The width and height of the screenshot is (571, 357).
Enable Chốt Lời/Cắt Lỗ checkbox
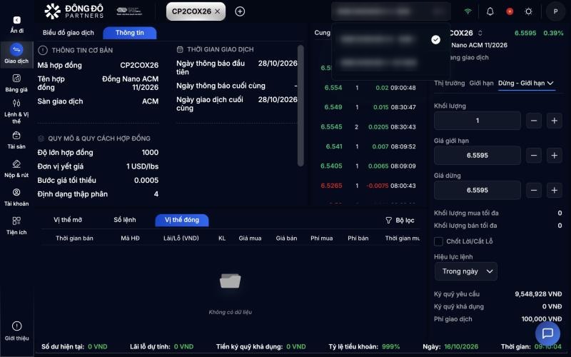coord(438,241)
